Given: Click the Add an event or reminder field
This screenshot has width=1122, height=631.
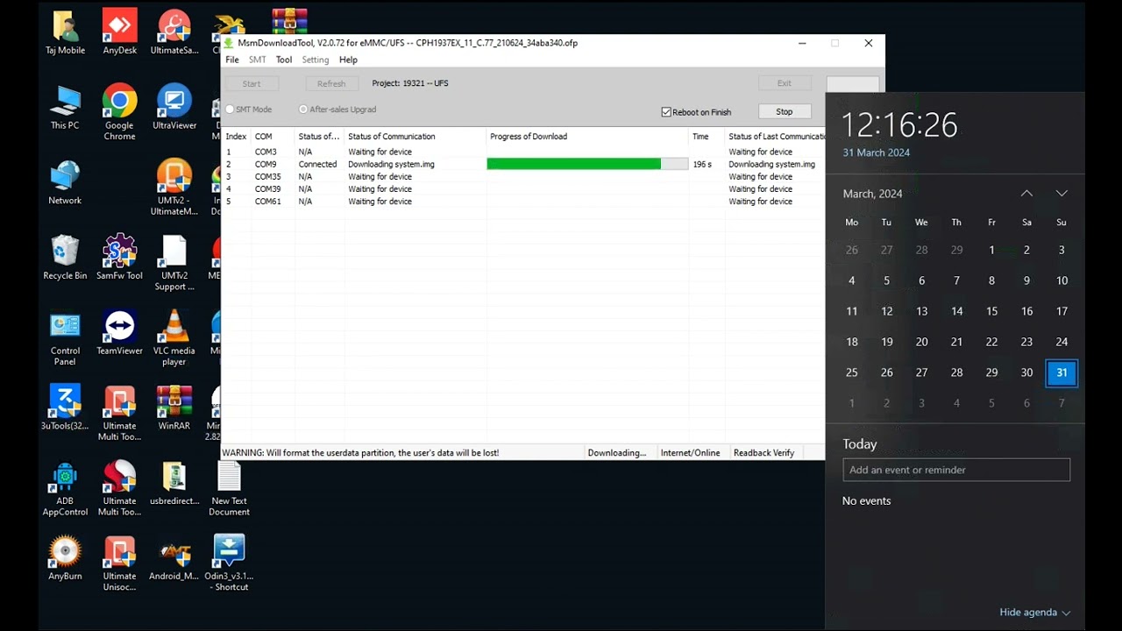Looking at the screenshot, I should (956, 470).
